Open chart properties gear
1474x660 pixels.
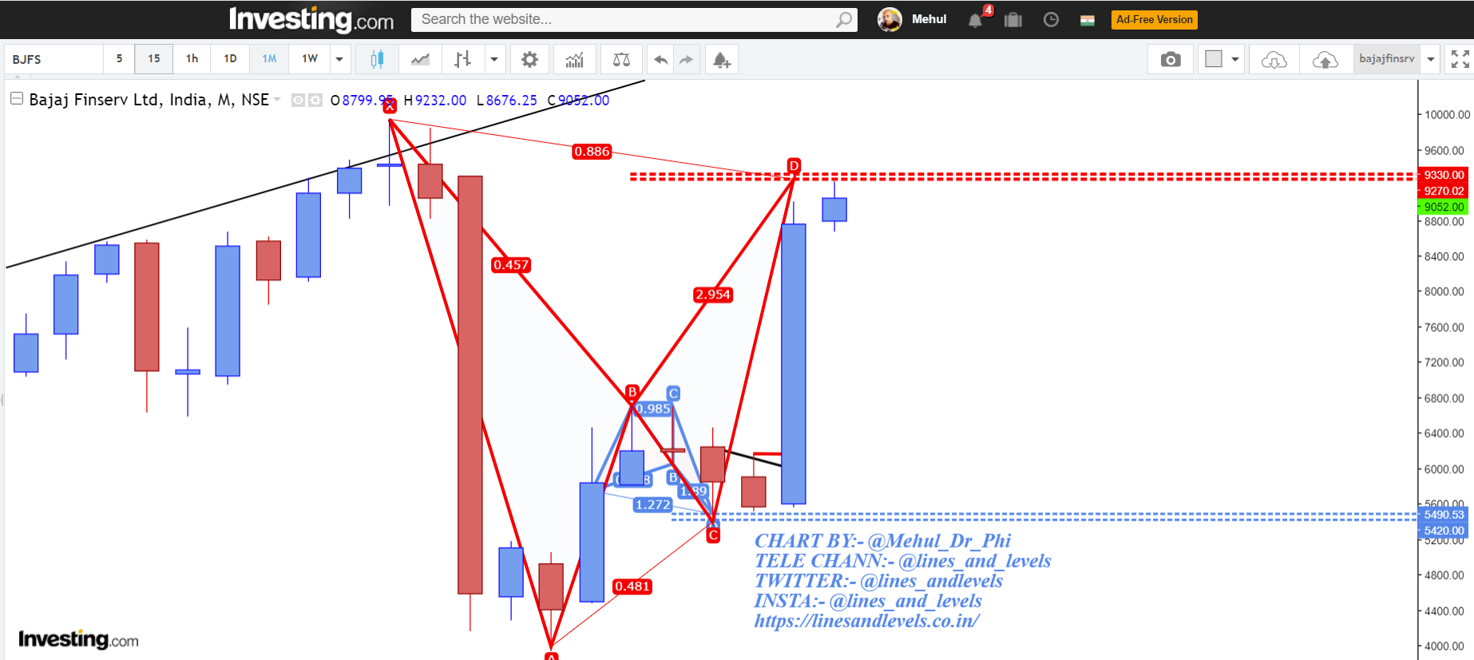click(x=529, y=59)
